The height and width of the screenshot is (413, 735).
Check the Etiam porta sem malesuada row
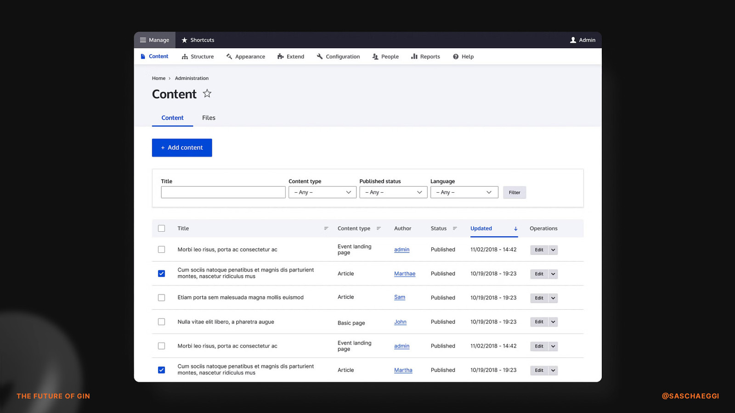click(161, 298)
